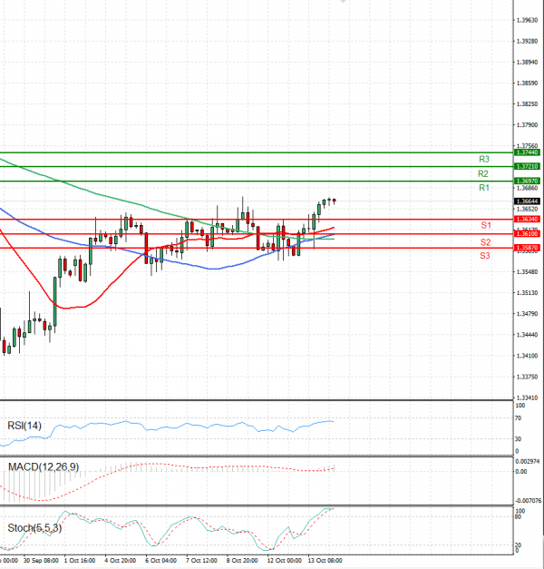Click the 6 Oct 04:00 time label
Viewport: 544px width, 569px height.
pos(160,560)
